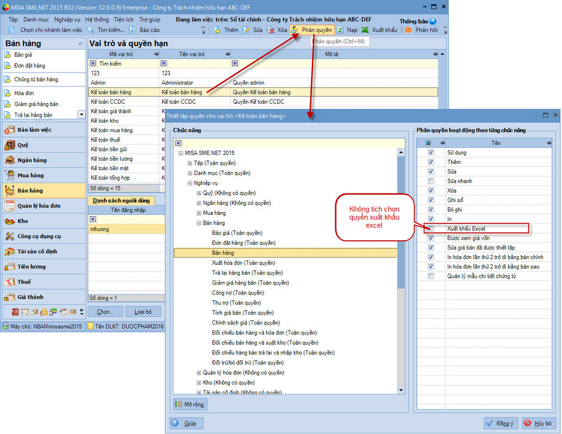Image resolution: width=562 pixels, height=434 pixels.
Task: Toggle the Được xem giá vốn checkbox
Action: tap(431, 238)
